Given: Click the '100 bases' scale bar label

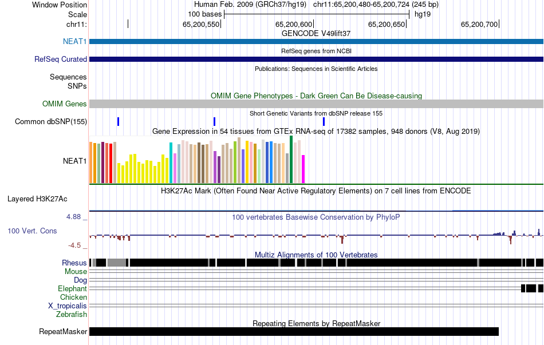Looking at the screenshot, I should pyautogui.click(x=204, y=14).
